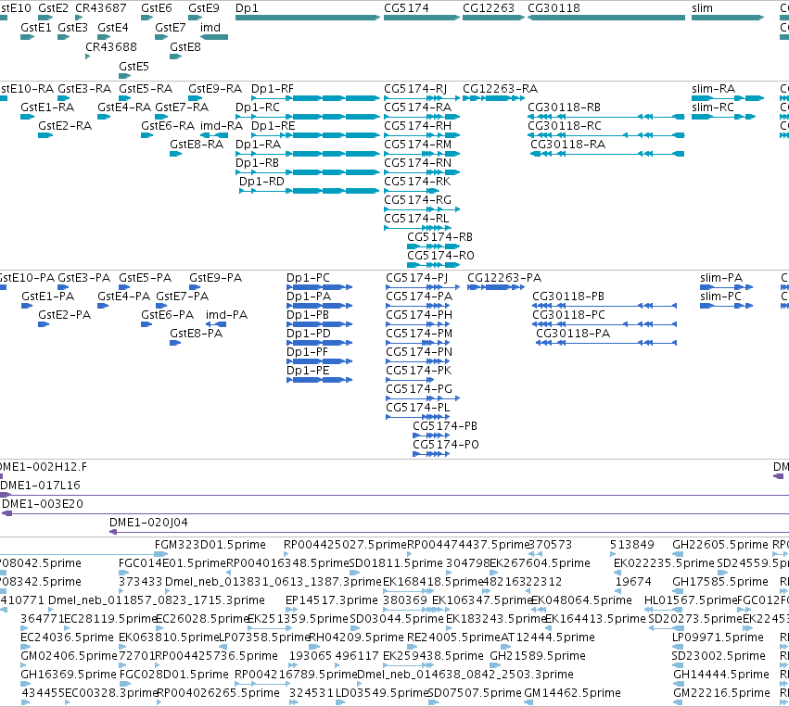Click BAC clone DME1-017L16
Viewport: 789px width, 707px height.
(x=395, y=496)
